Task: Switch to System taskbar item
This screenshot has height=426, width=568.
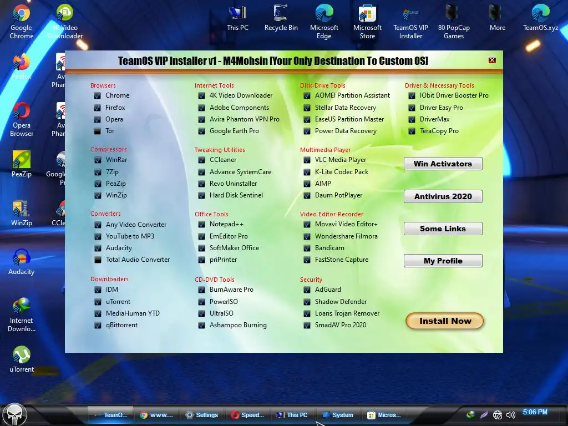Action: [x=338, y=415]
